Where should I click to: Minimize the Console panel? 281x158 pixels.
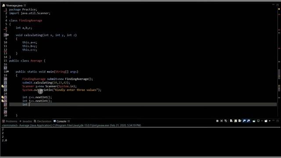pyautogui.click(x=273, y=121)
